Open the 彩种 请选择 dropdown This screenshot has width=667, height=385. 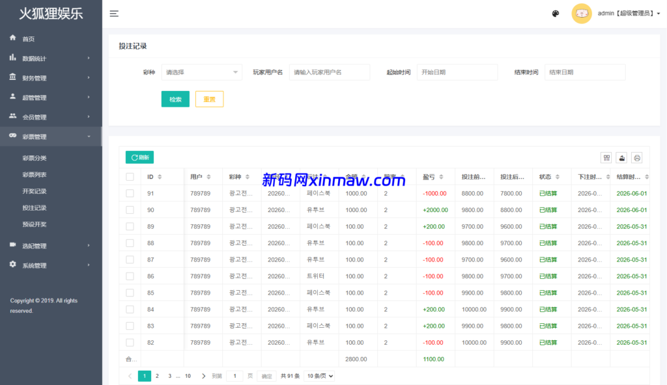202,72
